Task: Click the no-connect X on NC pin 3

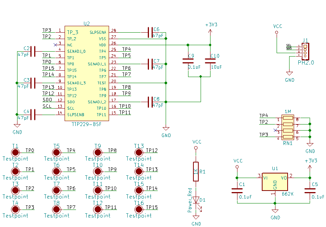Action: coord(55,45)
